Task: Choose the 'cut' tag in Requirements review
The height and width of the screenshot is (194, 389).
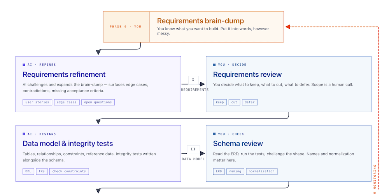Action: 234,102
